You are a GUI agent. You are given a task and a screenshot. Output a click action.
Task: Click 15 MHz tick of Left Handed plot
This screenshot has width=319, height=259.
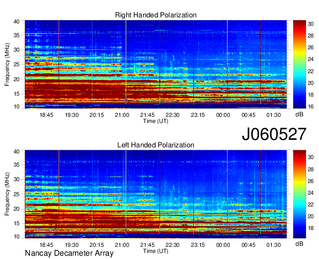tap(16, 224)
